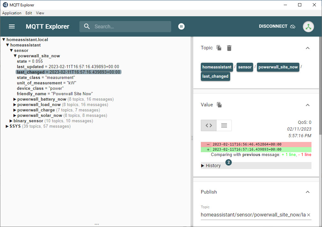This screenshot has height=227, width=322.
Task: Click the connection avatar icon
Action: click(x=308, y=27)
